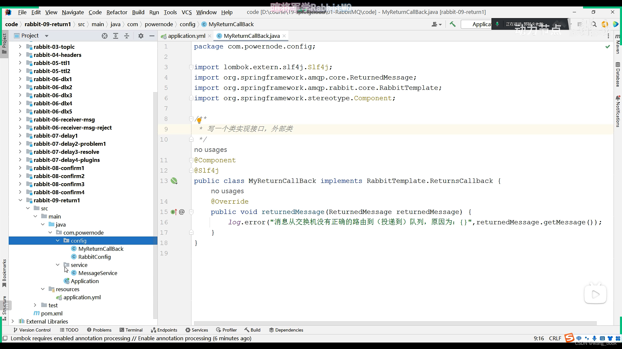Click the Collapse All icon in Project panel

[127, 36]
